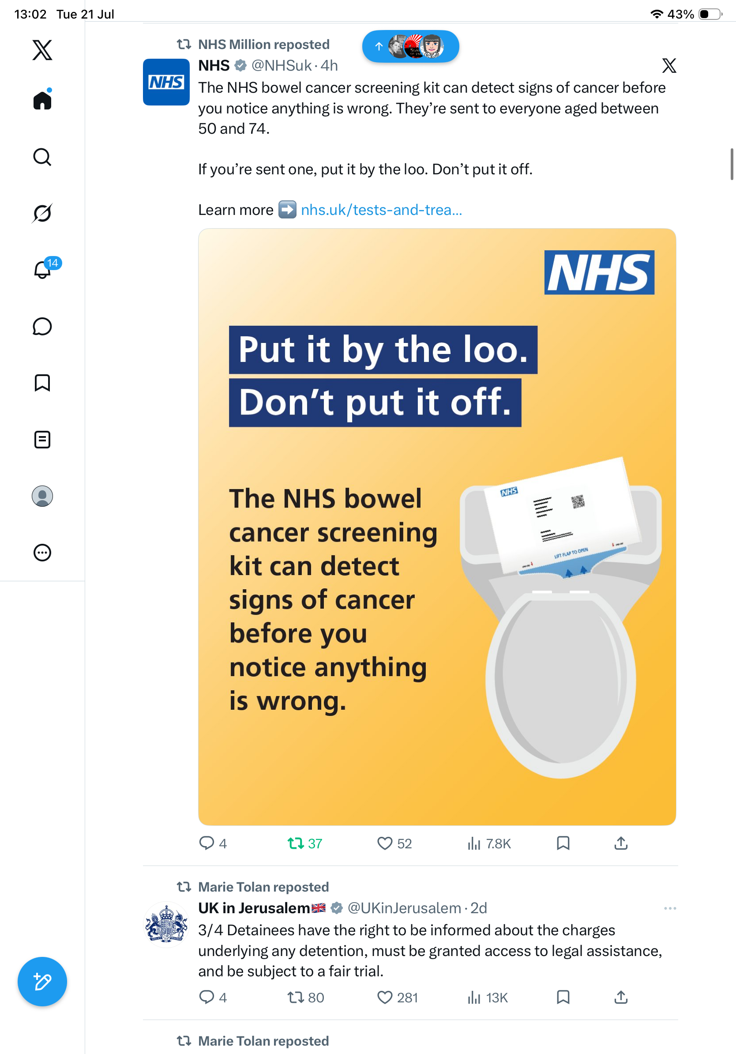The width and height of the screenshot is (736, 1054).
Task: Open the NHS 'Put it by the loo' image
Action: point(437,527)
